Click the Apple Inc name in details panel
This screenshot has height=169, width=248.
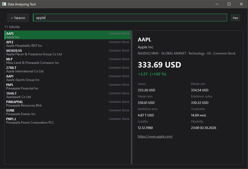pos(146,47)
